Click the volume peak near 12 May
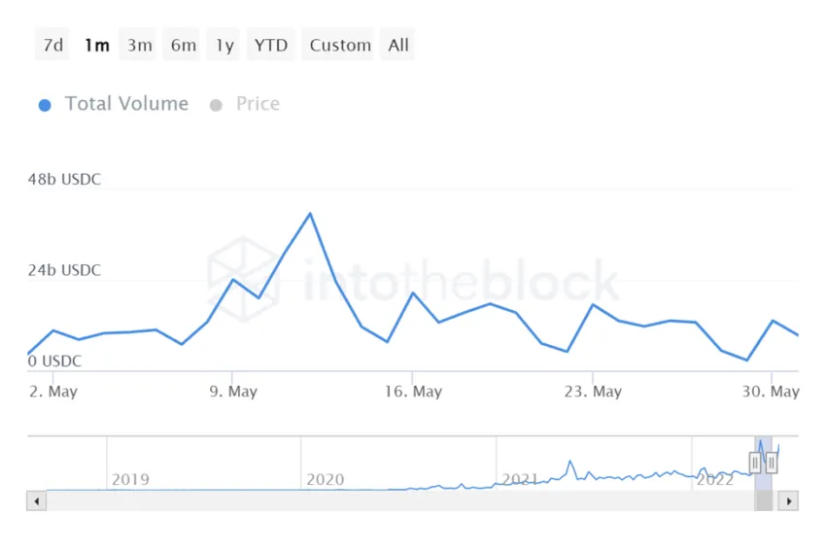This screenshot has width=826, height=551. [x=310, y=214]
